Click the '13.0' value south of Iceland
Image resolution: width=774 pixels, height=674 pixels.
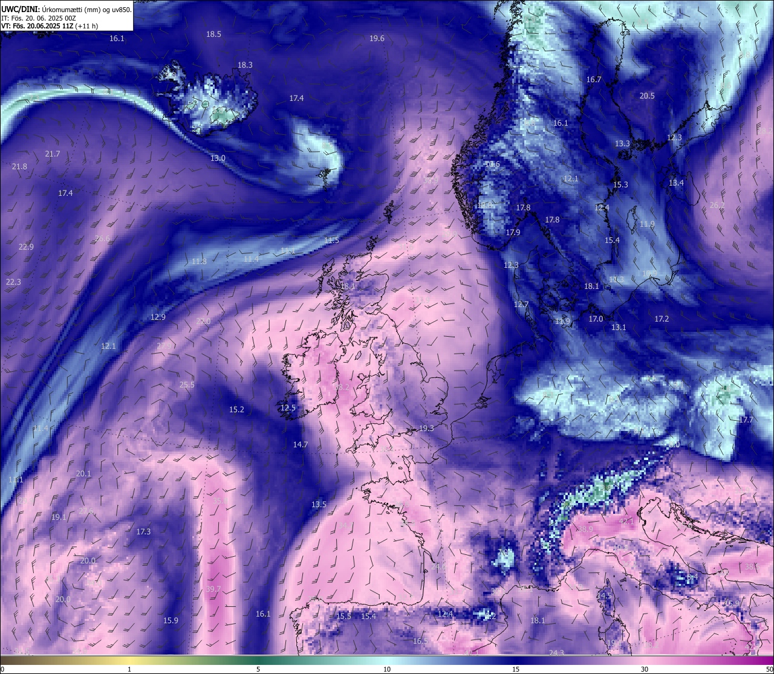click(218, 158)
